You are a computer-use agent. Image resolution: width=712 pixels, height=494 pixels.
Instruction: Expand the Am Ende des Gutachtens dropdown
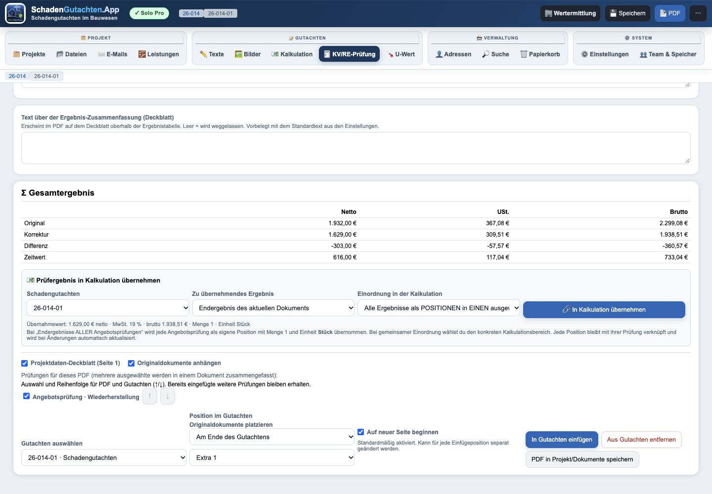pos(272,437)
